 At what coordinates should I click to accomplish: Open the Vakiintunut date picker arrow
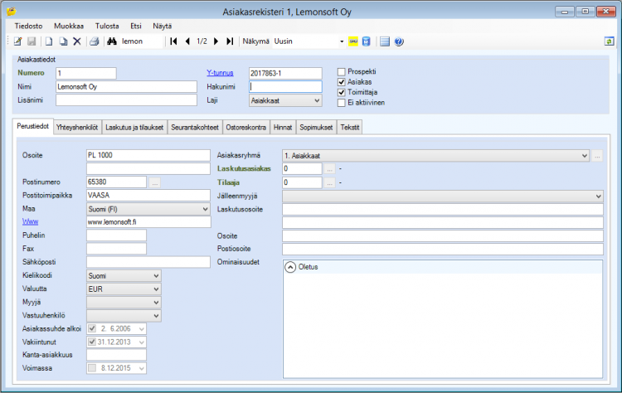click(141, 342)
